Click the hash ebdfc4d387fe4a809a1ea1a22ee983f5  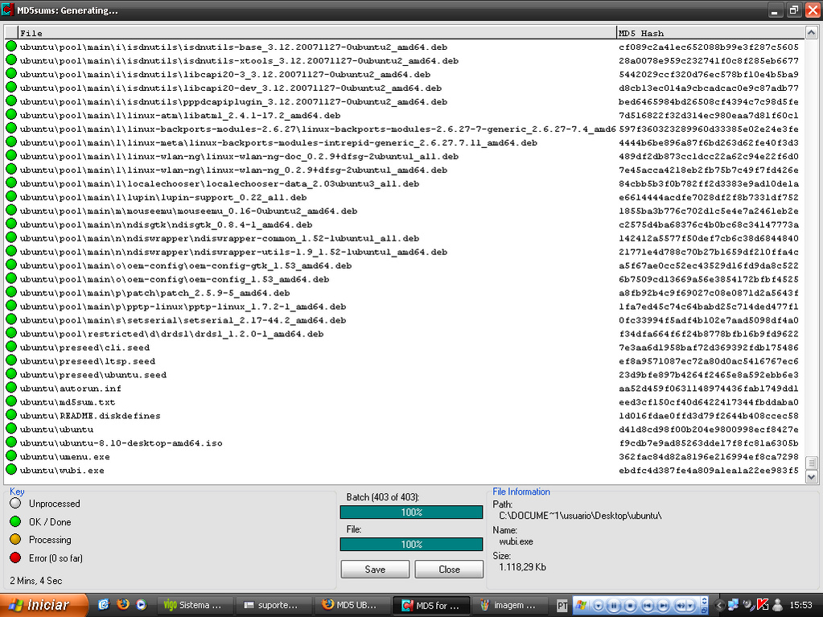[x=709, y=470]
